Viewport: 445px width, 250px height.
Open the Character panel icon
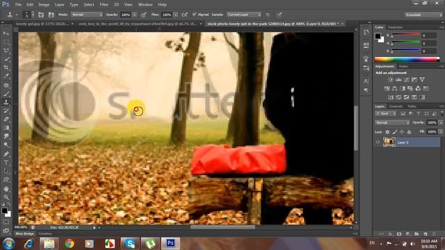(x=366, y=81)
